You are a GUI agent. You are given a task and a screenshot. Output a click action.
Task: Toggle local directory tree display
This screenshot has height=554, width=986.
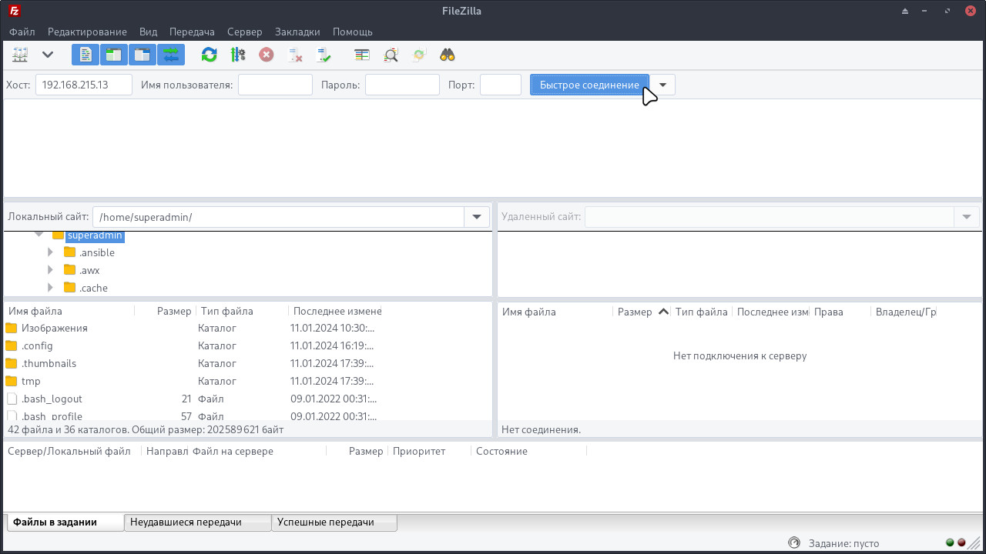[x=114, y=55]
